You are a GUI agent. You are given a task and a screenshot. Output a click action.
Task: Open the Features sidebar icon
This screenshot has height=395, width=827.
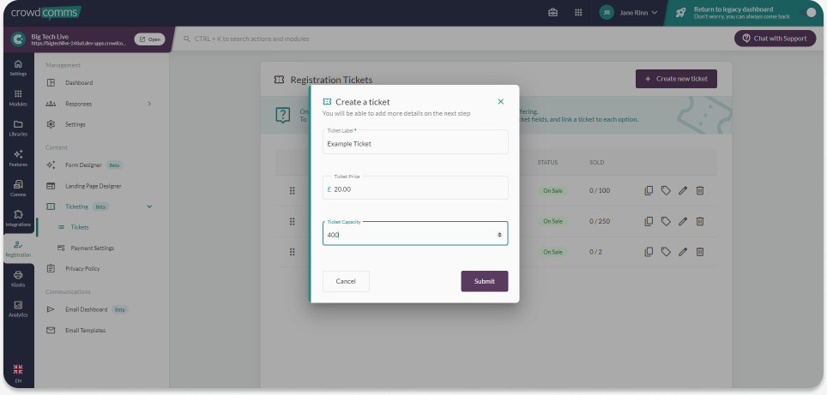pyautogui.click(x=18, y=158)
